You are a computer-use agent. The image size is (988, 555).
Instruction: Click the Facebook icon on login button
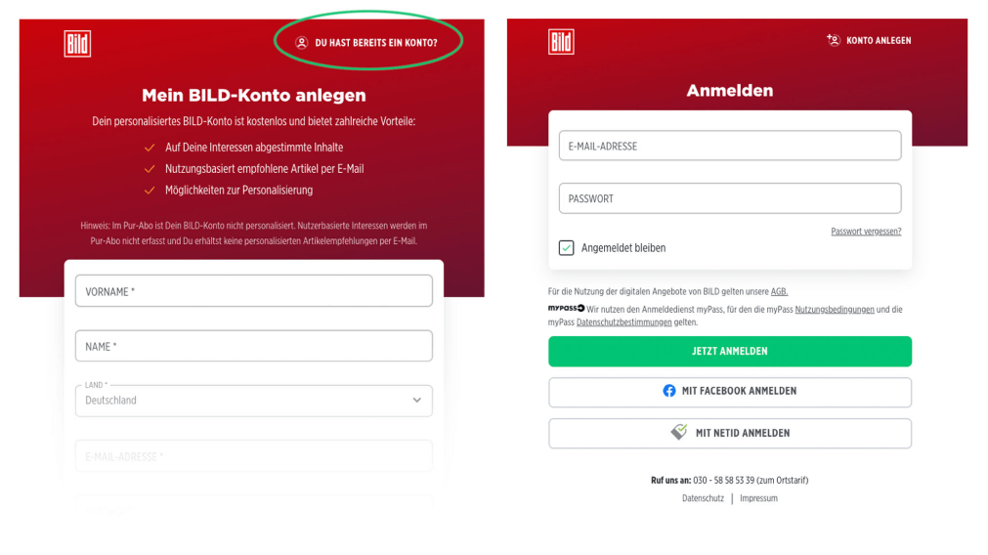click(x=669, y=391)
